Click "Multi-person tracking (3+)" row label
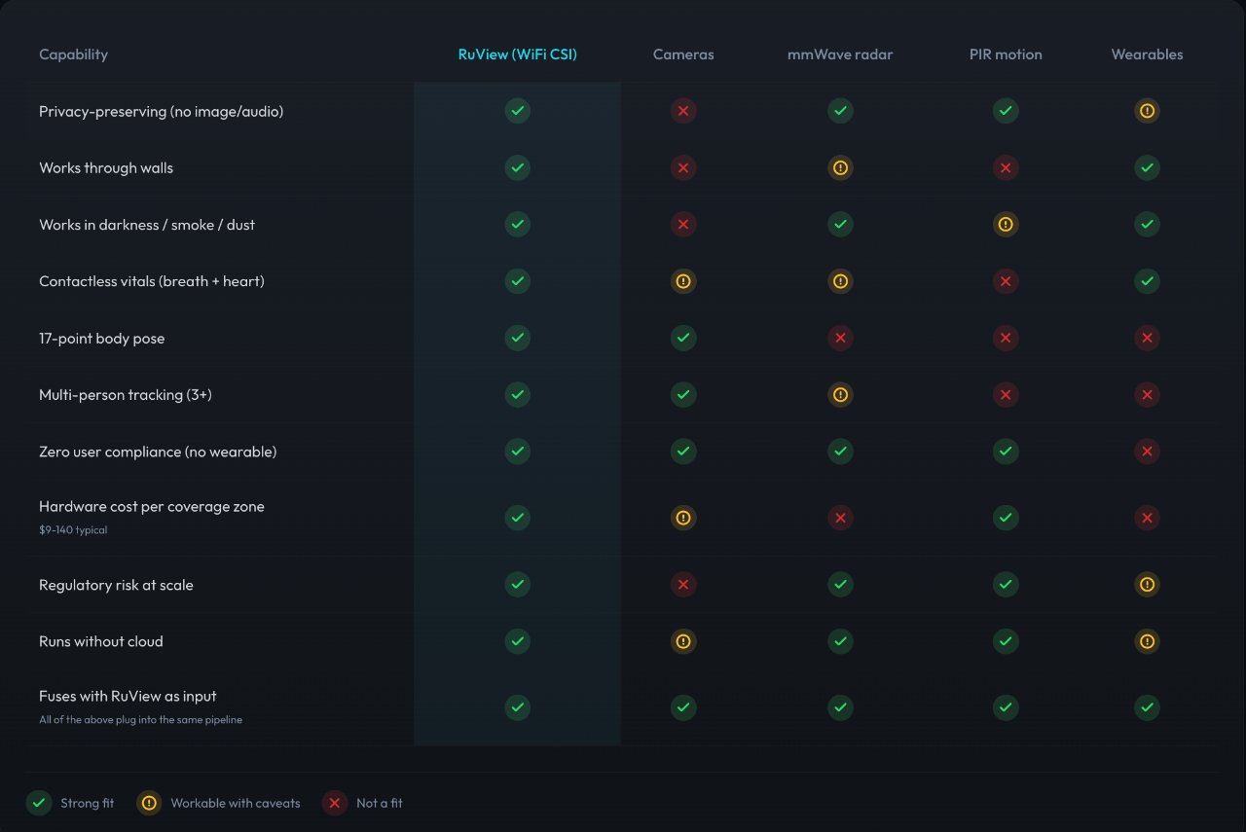Screen dimensions: 1246x832 [126, 395]
